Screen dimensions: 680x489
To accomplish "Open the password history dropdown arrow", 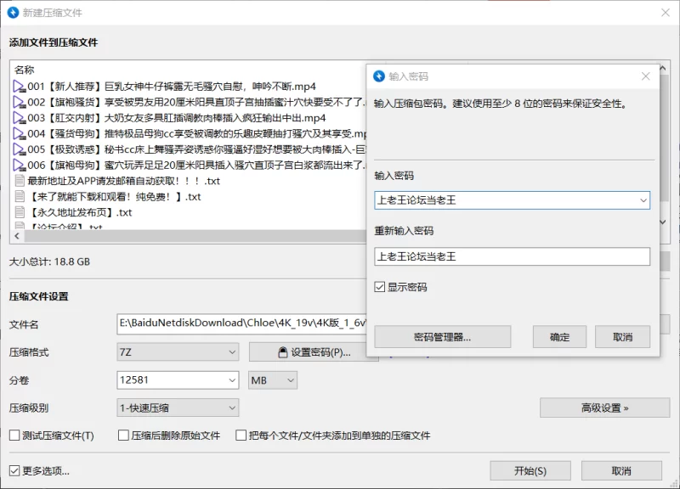I will pos(643,200).
